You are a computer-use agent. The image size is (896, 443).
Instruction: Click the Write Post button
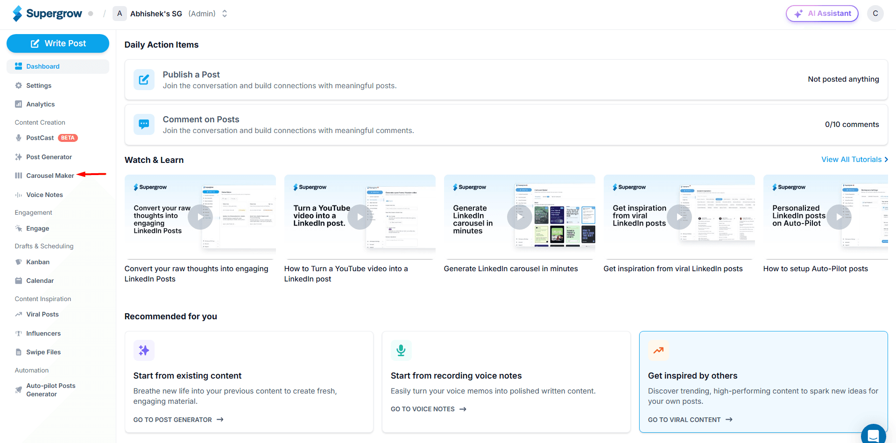(x=58, y=43)
